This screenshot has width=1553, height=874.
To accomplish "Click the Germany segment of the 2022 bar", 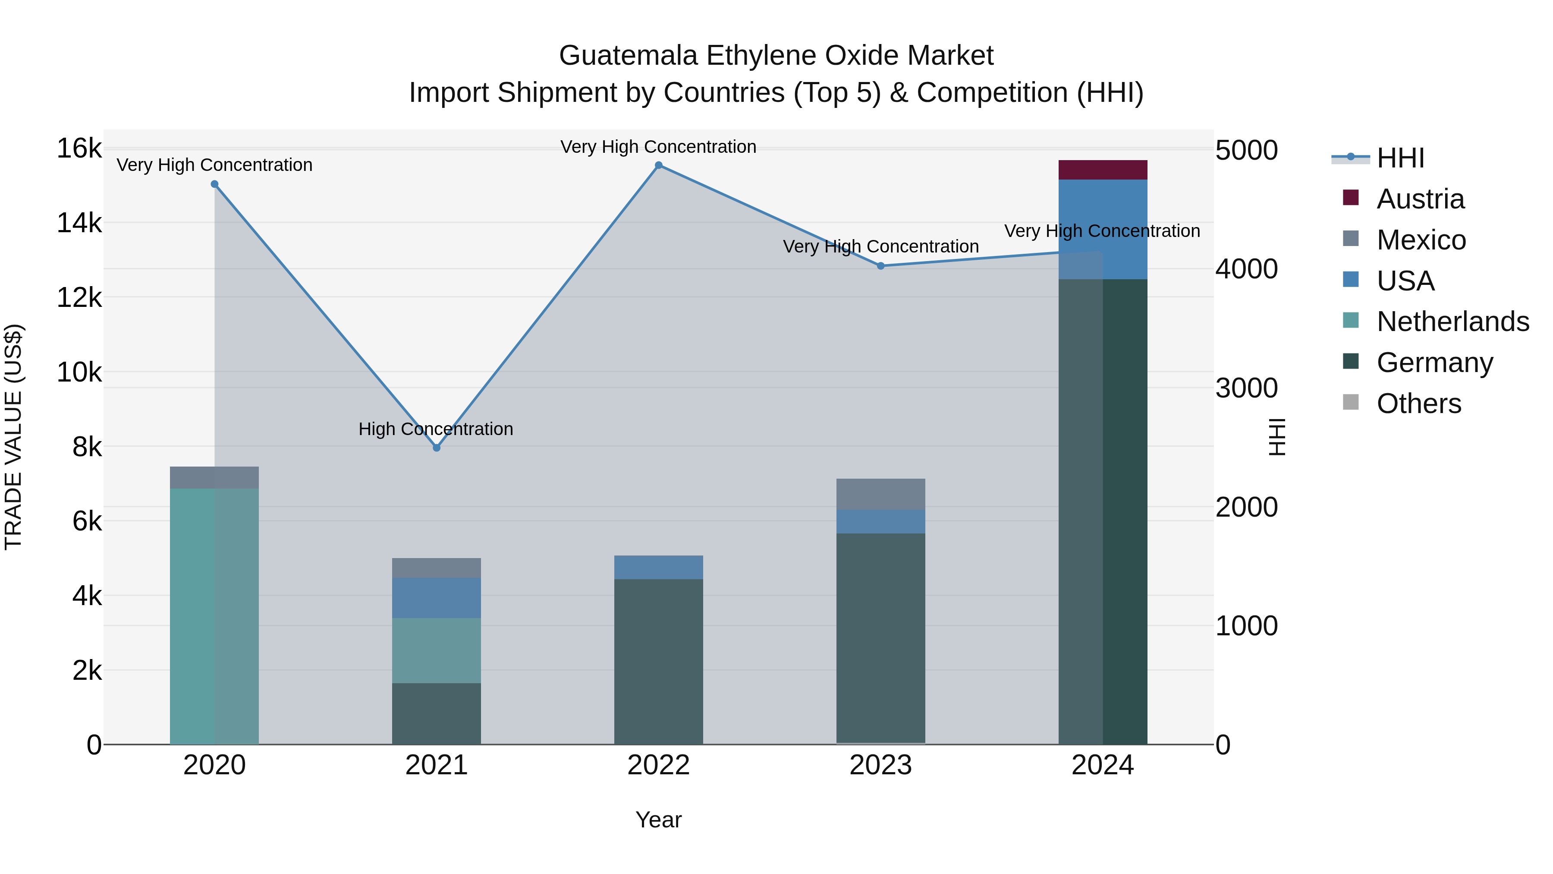I will click(x=658, y=662).
